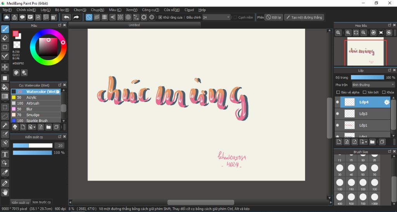Viewport: 397px width, 212px height.
Task: Adjust the brush size slider
Action: (33, 145)
